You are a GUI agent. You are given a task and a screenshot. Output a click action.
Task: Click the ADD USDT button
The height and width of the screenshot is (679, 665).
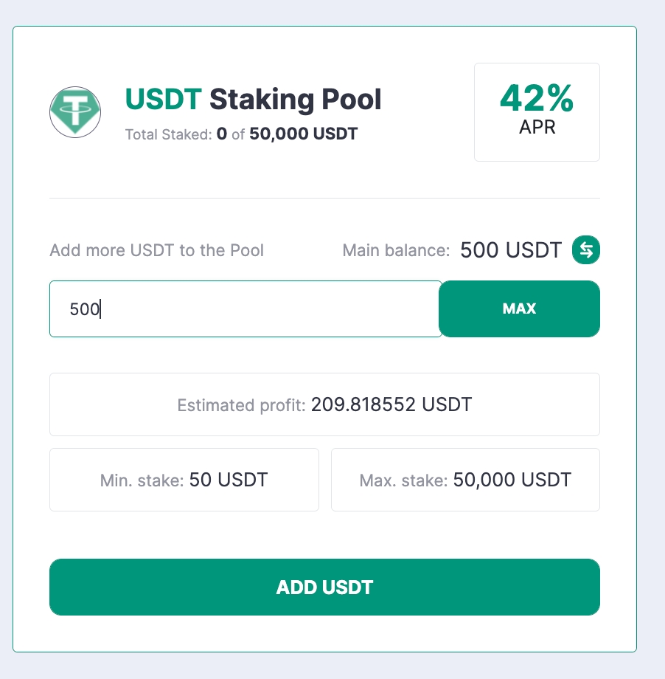(x=324, y=587)
